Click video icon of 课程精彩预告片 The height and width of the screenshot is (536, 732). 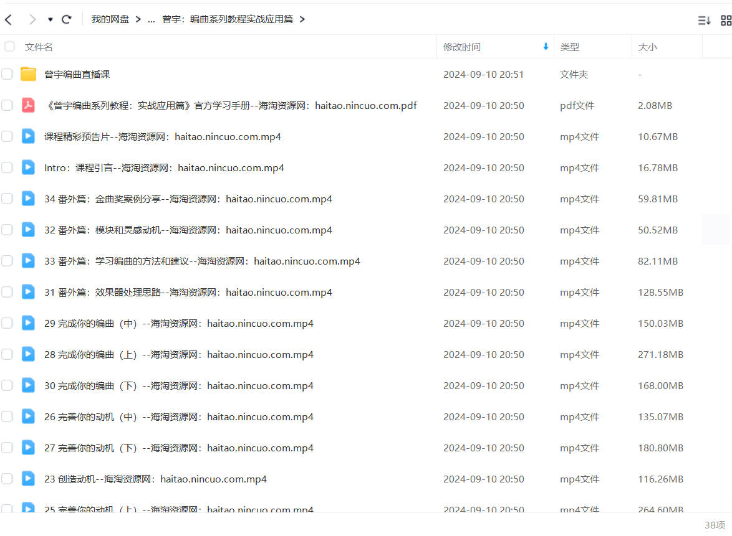tap(28, 136)
